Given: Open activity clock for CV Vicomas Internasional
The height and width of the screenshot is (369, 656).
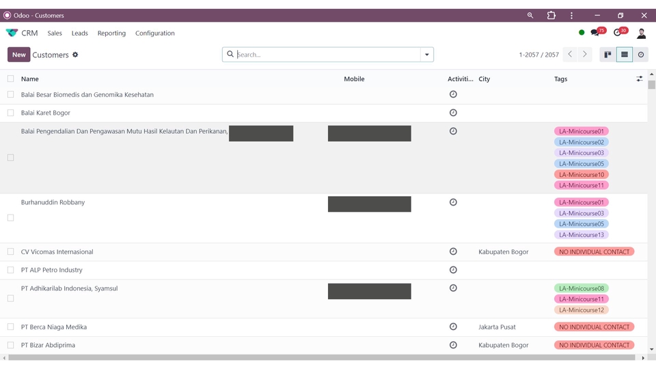Looking at the screenshot, I should 453,251.
